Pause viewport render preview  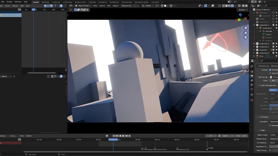(239, 6)
